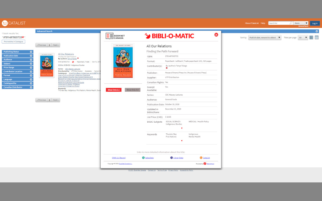Click the SalesData icon in the modal footer

tap(143, 158)
